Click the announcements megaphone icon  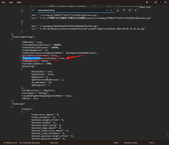coord(155,2)
